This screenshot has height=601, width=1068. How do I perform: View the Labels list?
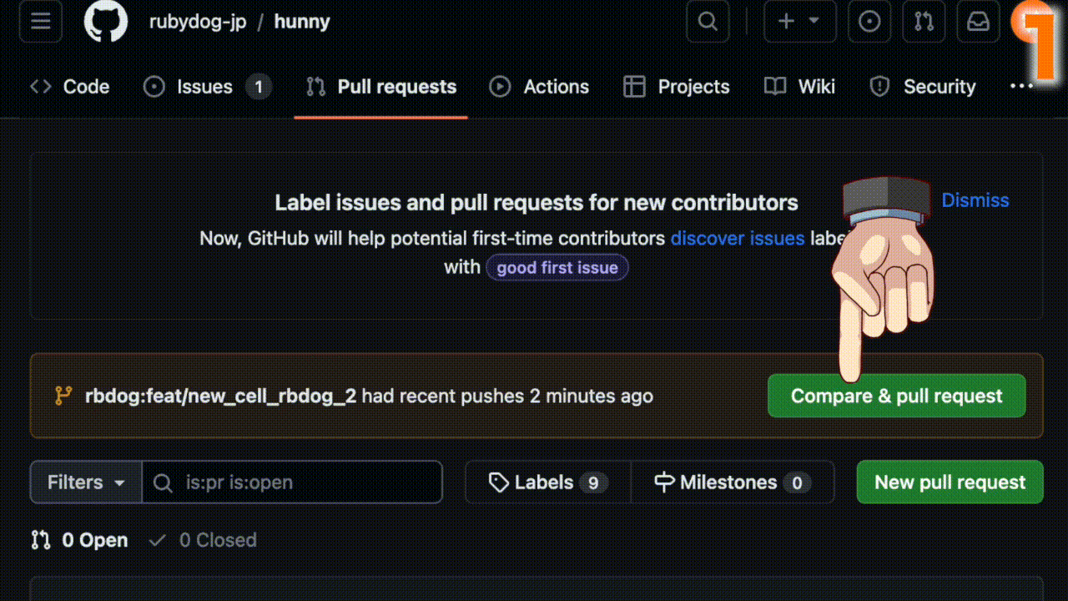[548, 482]
